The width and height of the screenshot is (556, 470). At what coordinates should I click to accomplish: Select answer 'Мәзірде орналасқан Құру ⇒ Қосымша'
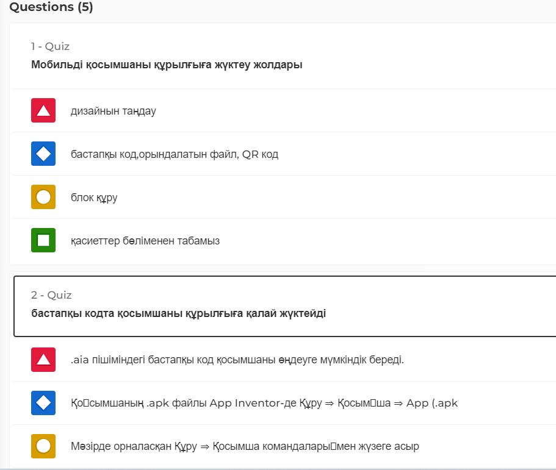[x=245, y=446]
